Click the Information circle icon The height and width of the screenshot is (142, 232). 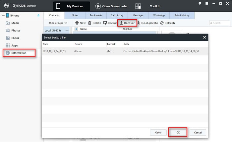click(x=8, y=53)
